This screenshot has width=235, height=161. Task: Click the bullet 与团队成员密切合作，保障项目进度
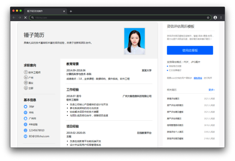[89, 116]
